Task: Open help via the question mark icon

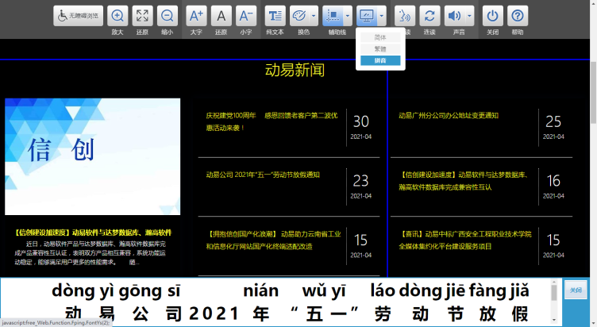Action: (x=518, y=15)
